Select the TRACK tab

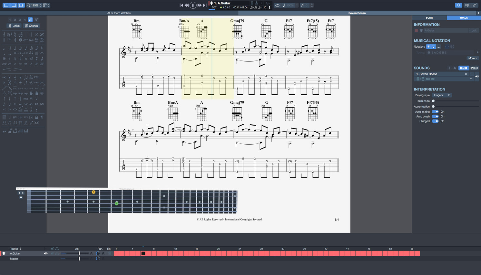coord(463,18)
